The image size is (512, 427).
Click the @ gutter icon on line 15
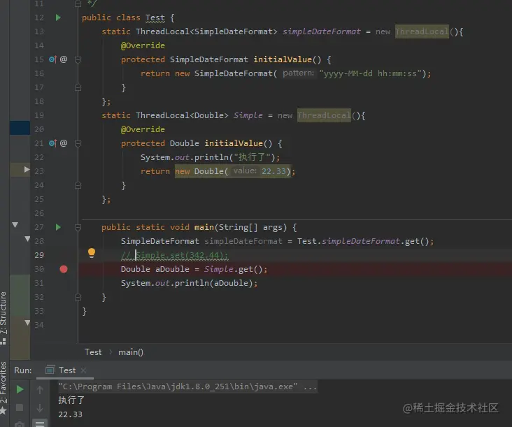[64, 59]
